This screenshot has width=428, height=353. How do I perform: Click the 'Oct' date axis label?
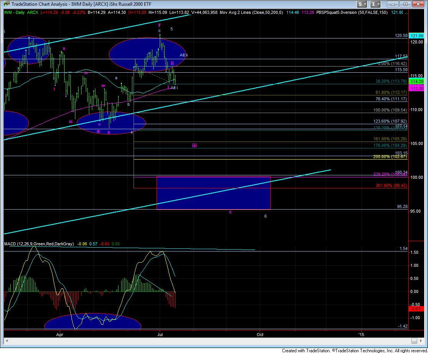pos(260,335)
